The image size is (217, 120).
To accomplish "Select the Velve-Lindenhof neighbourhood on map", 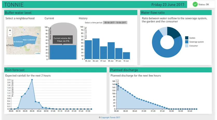I will click(29, 40).
